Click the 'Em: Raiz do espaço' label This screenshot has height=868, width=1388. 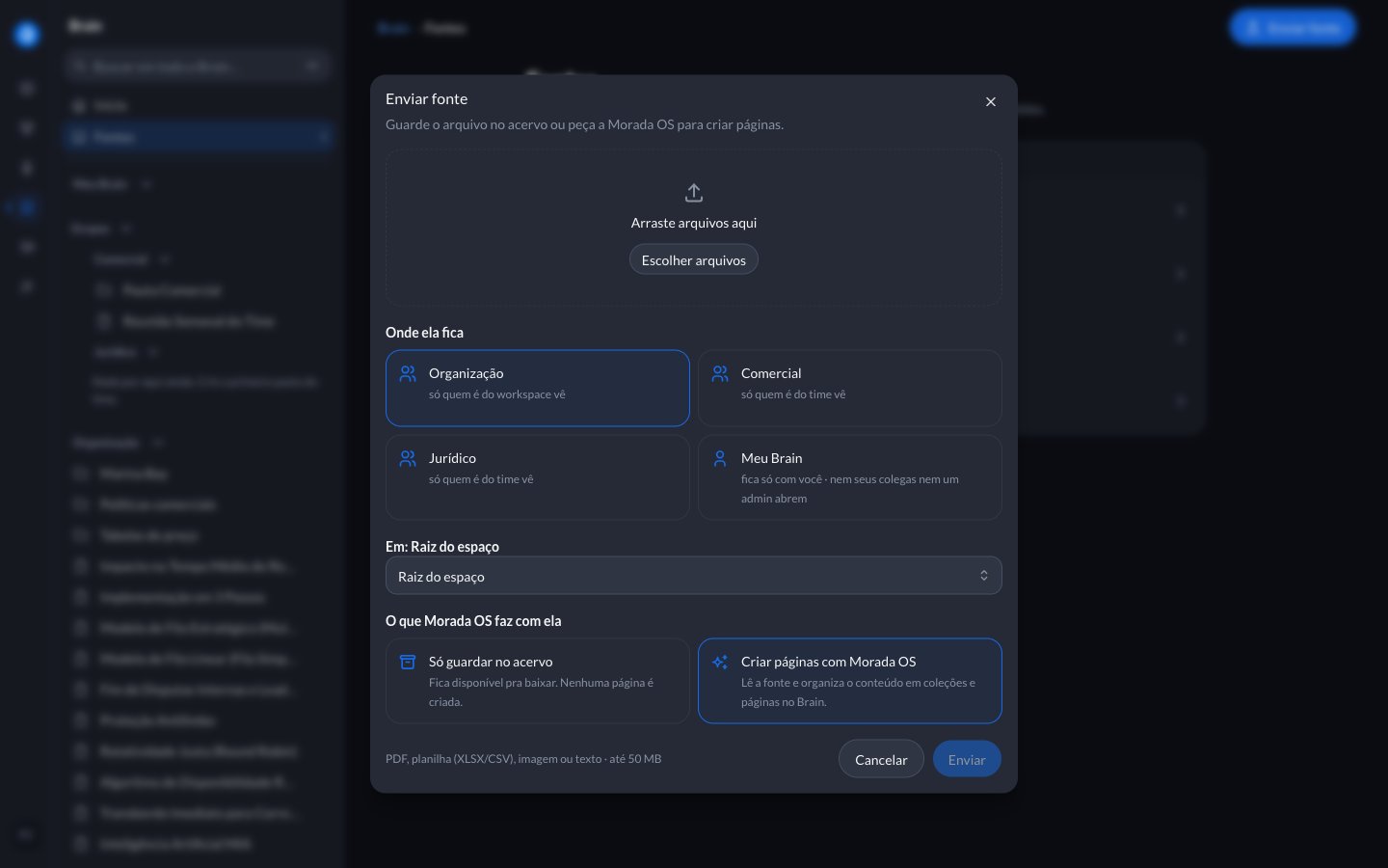click(x=442, y=547)
